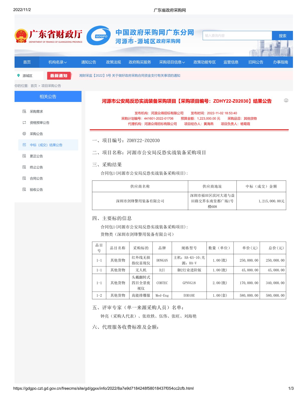Image resolution: width=307 pixels, height=398 pixels.
Task: Open the 源城区 region selector
Action: pos(28,76)
